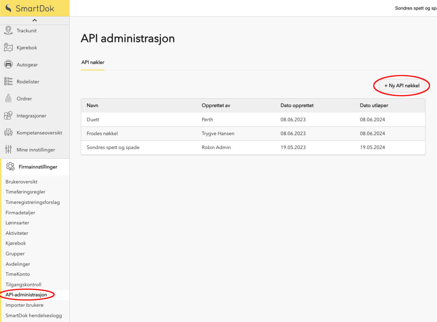Click Duett expiry date 08.06.2024

coord(373,120)
